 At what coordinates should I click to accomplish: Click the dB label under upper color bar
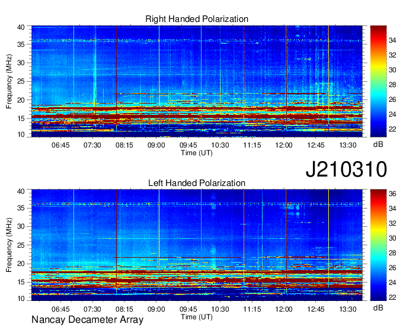[x=378, y=145]
